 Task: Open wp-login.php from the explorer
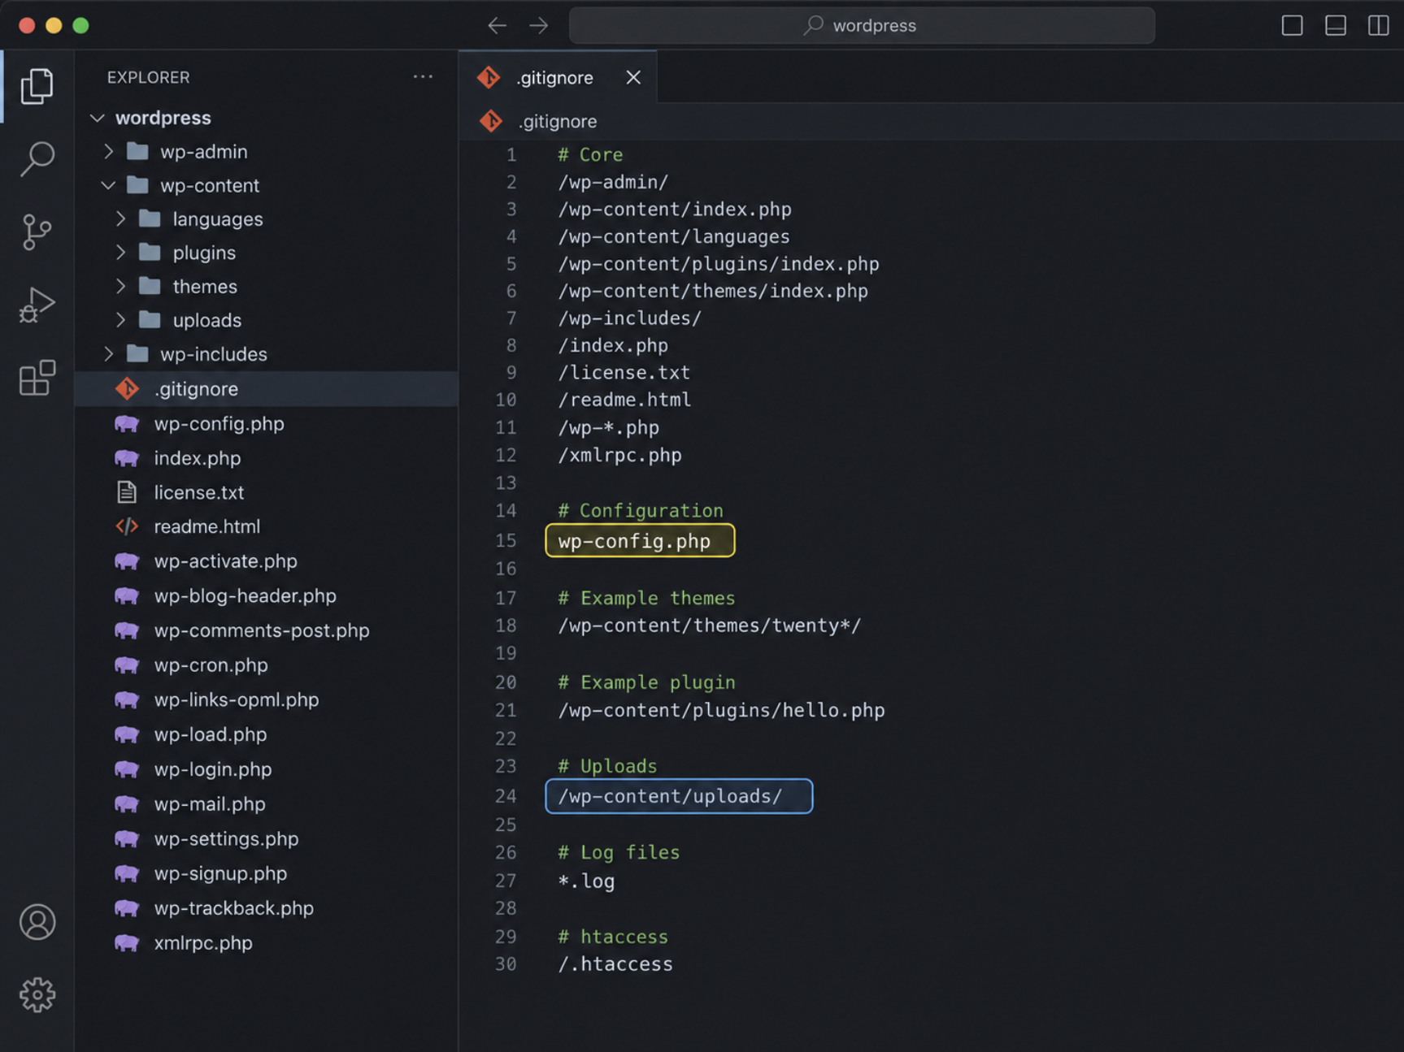tap(267, 769)
